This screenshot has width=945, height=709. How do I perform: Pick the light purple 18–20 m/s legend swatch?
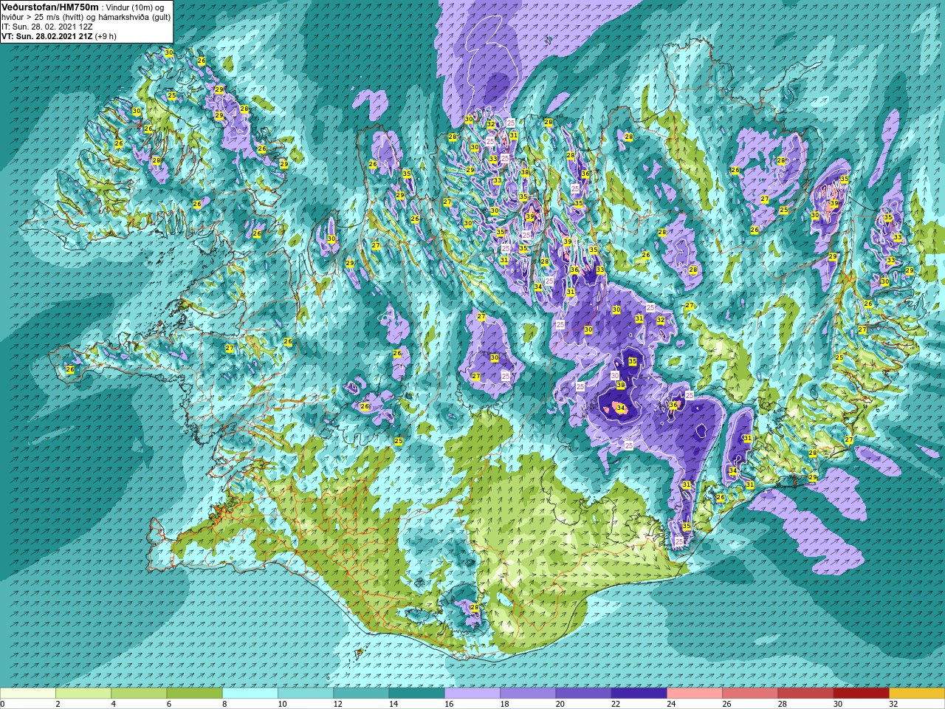click(x=528, y=693)
